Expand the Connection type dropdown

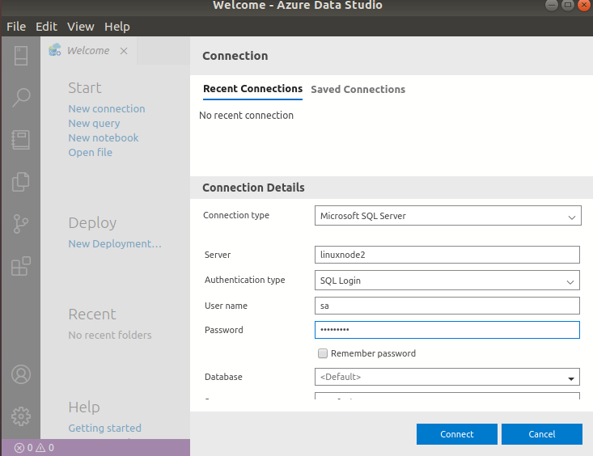coord(447,216)
